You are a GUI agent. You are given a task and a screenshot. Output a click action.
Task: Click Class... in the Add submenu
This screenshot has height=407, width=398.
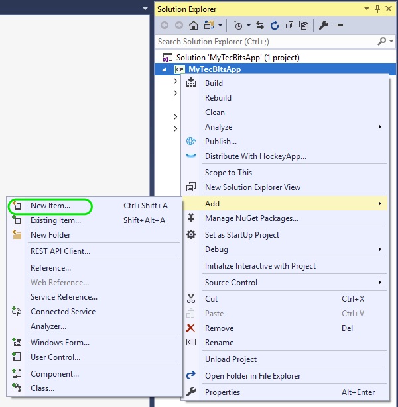coord(94,388)
